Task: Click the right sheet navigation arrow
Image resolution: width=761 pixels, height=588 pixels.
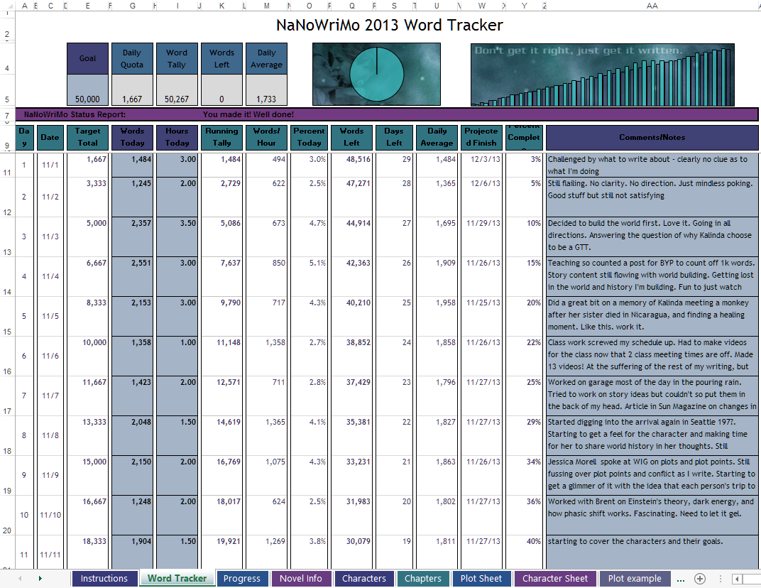Action: (x=40, y=578)
